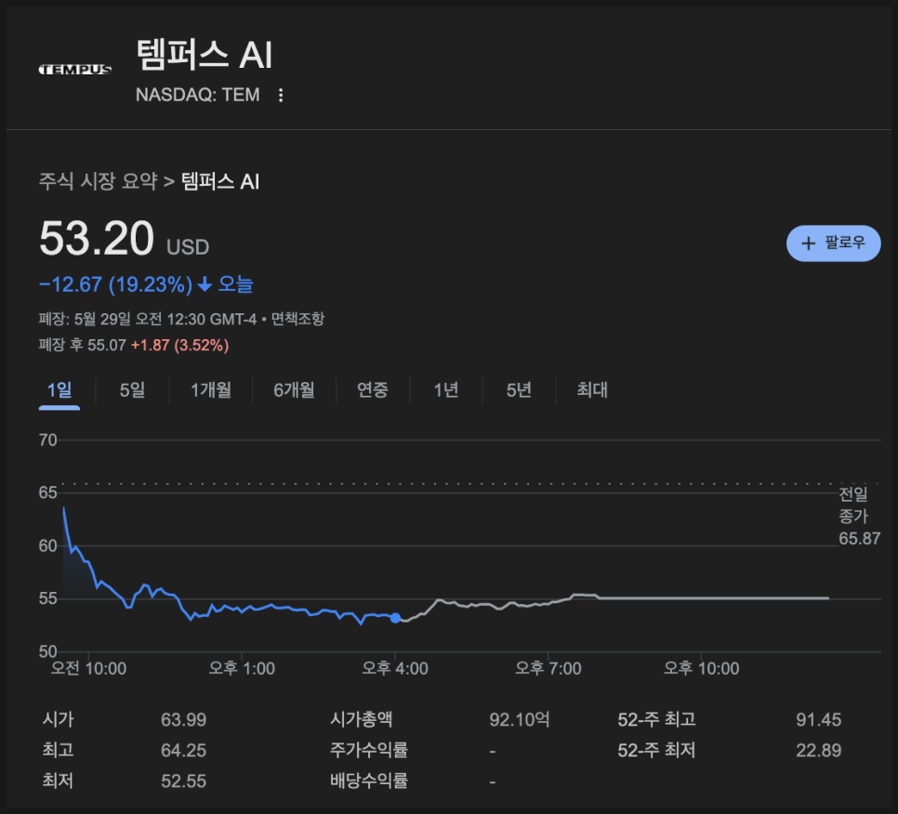This screenshot has width=898, height=814.
Task: Click the 템퍼스 AI breadcrumb entry
Action: 220,181
